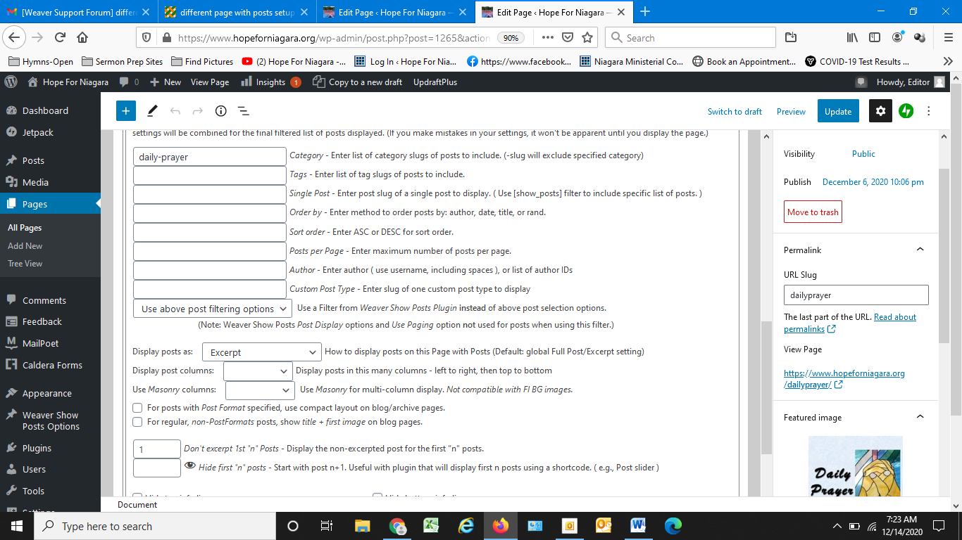Change publish date December 6, 2020
Viewport: 962px width, 540px height.
coord(873,182)
